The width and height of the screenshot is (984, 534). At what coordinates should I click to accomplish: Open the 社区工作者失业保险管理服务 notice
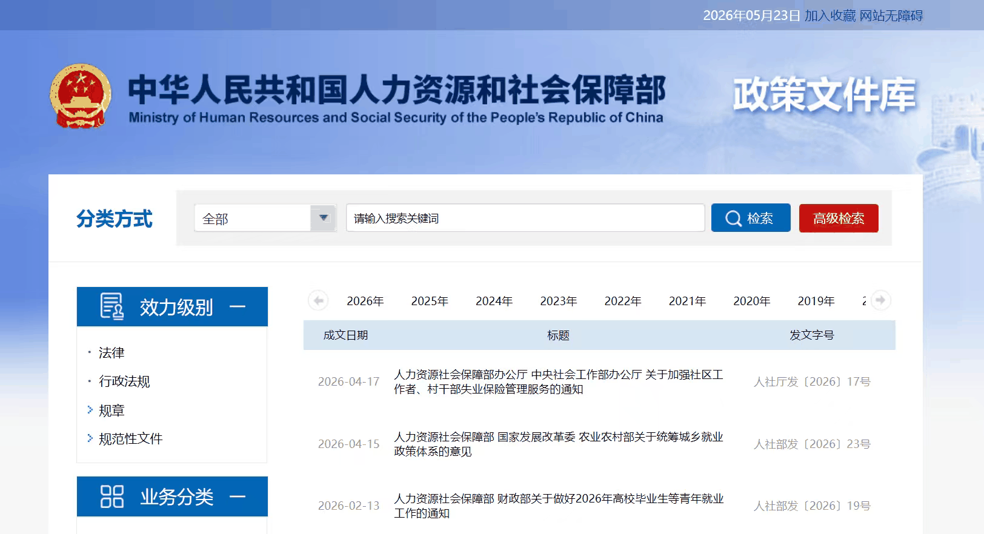pos(559,382)
